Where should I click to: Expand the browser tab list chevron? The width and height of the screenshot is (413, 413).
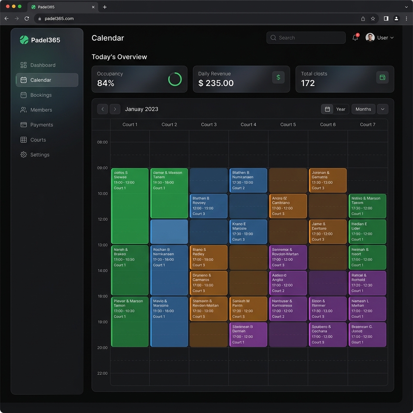[x=406, y=7]
